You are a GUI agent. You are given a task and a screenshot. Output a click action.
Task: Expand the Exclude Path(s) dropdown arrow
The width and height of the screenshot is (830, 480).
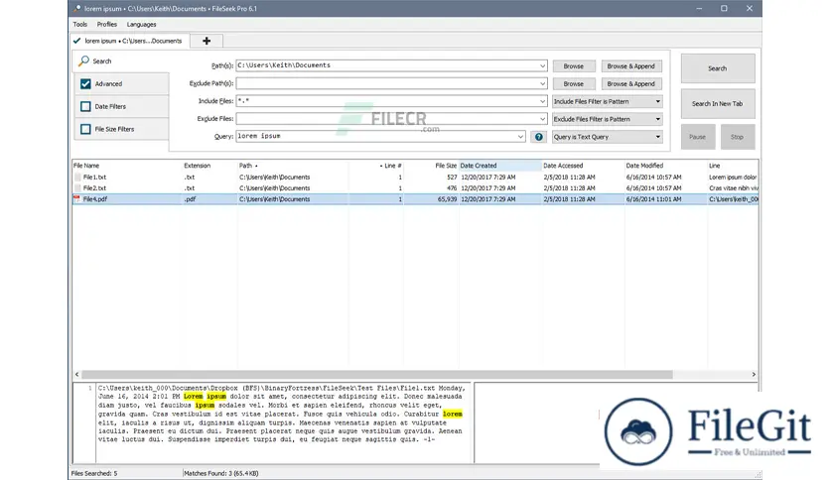point(542,83)
